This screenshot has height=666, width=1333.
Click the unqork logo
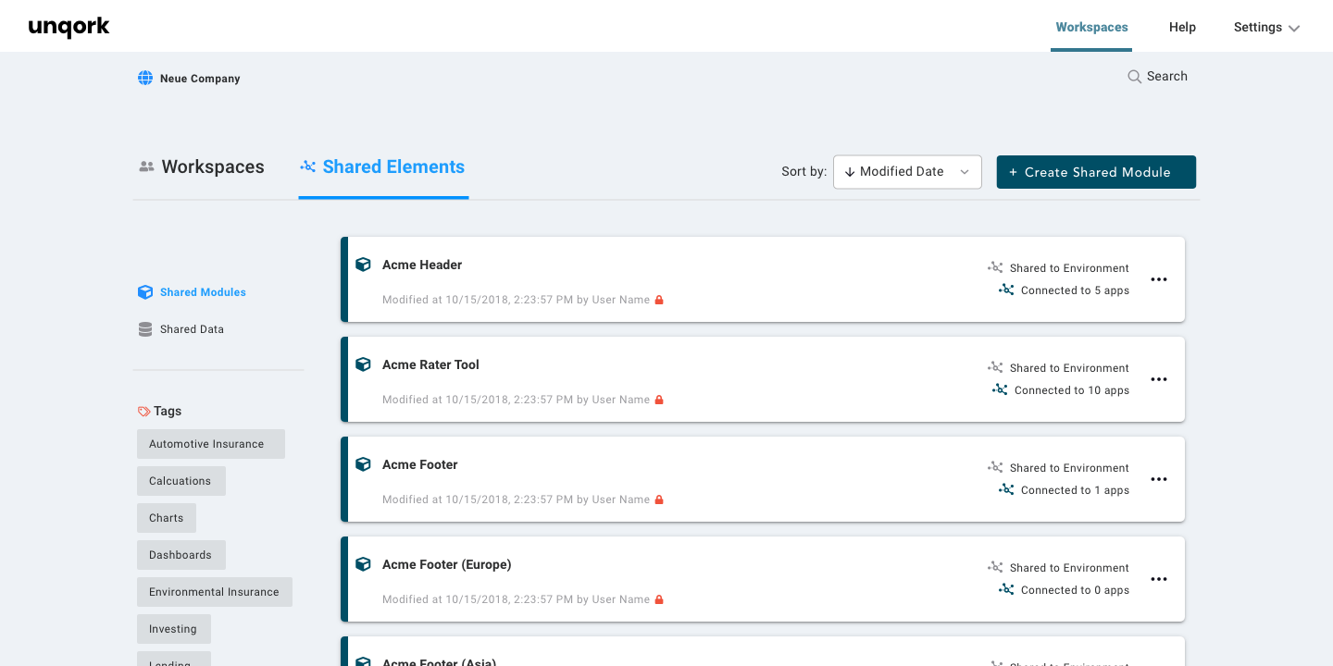coord(69,27)
